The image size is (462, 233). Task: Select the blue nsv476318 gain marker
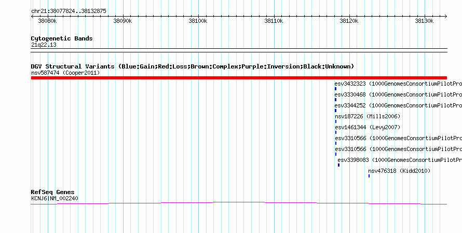(x=369, y=176)
